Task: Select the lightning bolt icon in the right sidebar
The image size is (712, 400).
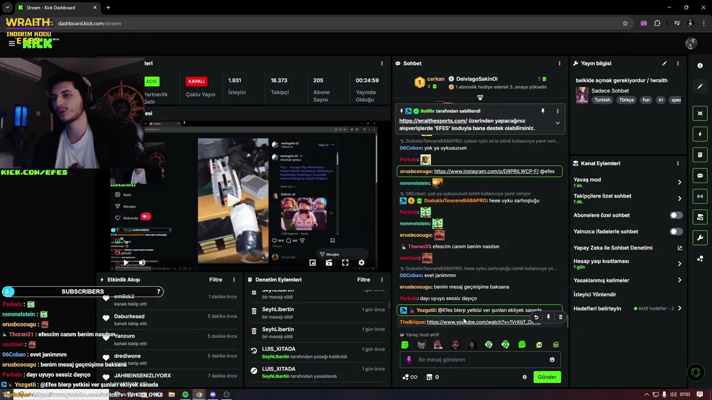Action: [x=700, y=134]
